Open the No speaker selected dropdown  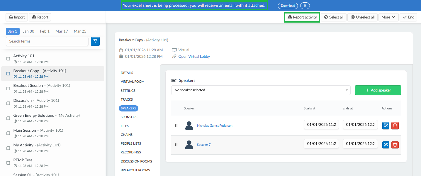261,90
